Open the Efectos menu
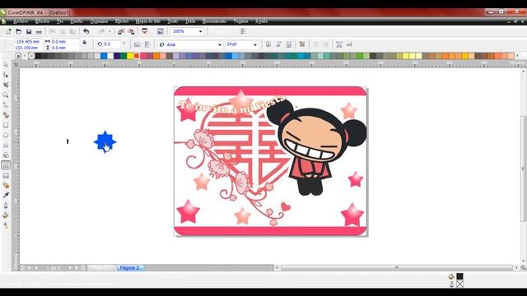This screenshot has width=527, height=296. pyautogui.click(x=122, y=21)
